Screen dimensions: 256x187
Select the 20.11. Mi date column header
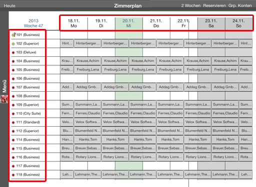coord(128,23)
